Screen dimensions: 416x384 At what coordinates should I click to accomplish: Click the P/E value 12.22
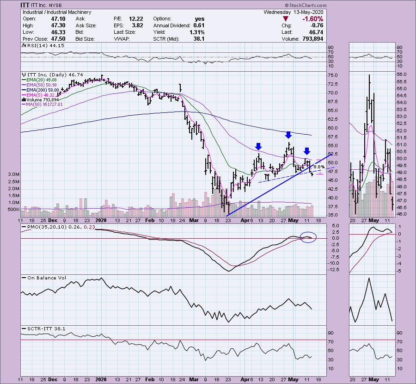tap(136, 19)
